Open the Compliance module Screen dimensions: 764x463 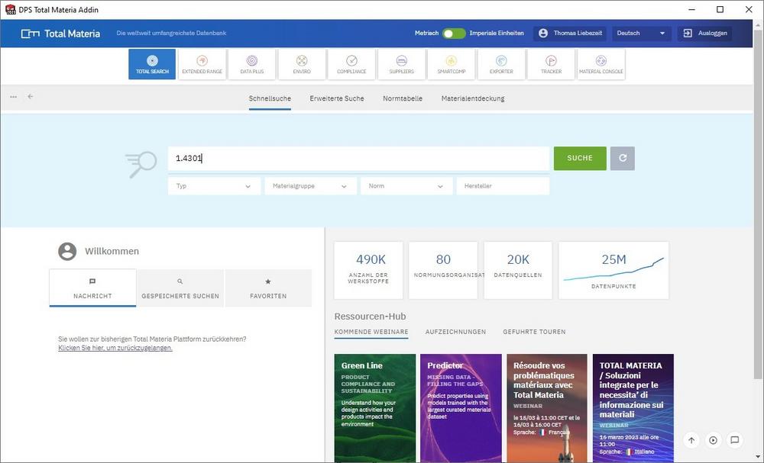[x=351, y=64]
